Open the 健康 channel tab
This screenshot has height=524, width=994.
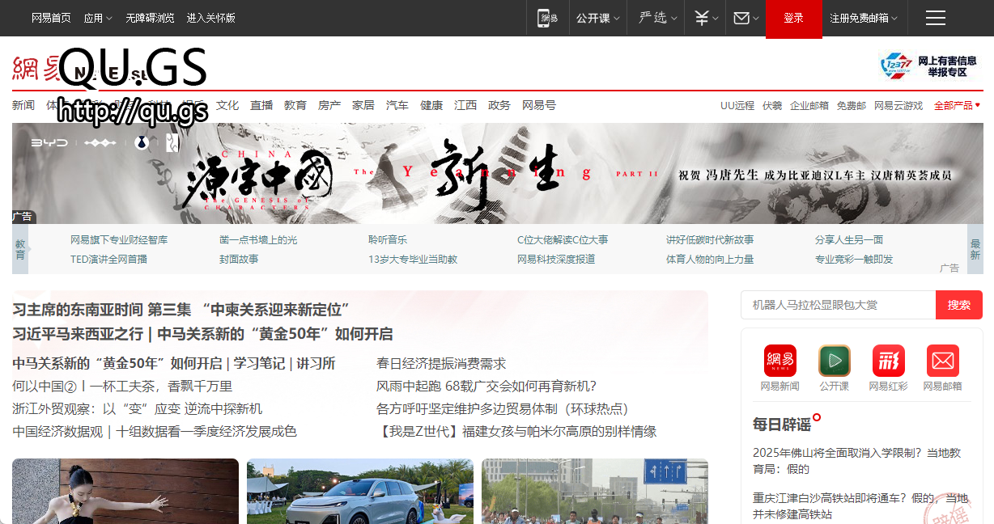(x=431, y=105)
